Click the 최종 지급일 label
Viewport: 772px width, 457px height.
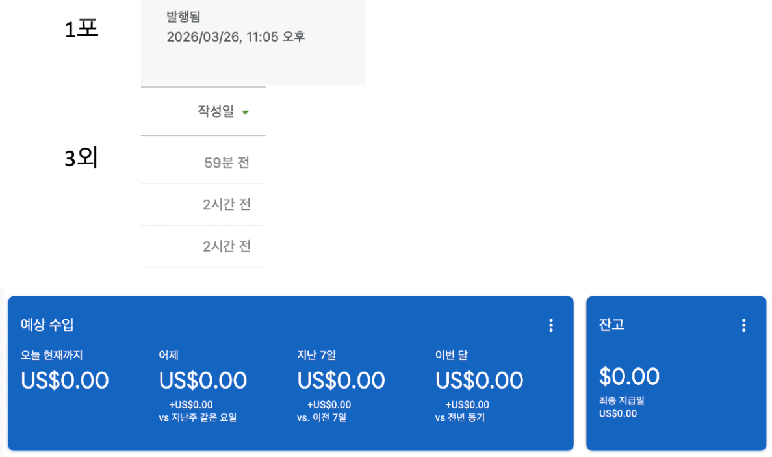click(x=621, y=400)
